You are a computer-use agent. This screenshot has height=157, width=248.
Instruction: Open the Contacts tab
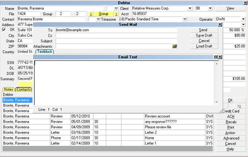pyautogui.click(x=24, y=89)
